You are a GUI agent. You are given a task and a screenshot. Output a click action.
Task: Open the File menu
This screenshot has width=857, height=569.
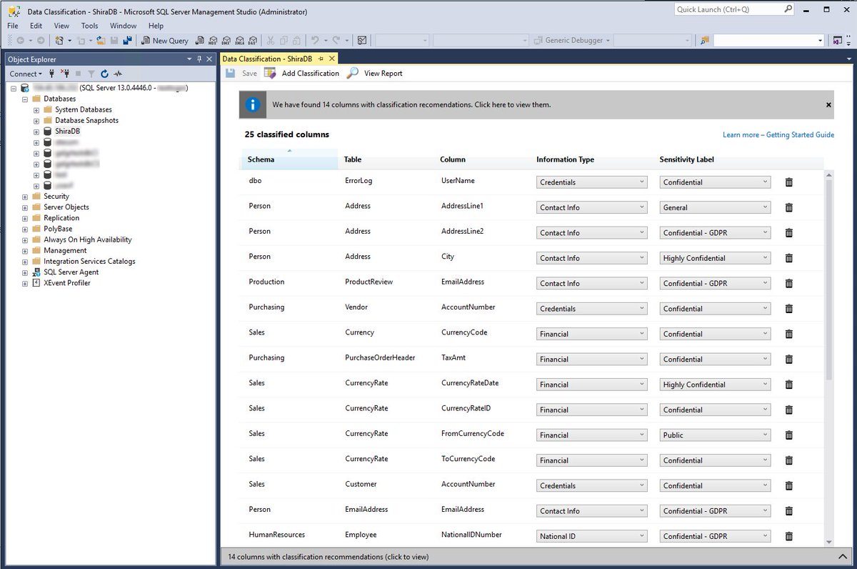pos(13,26)
